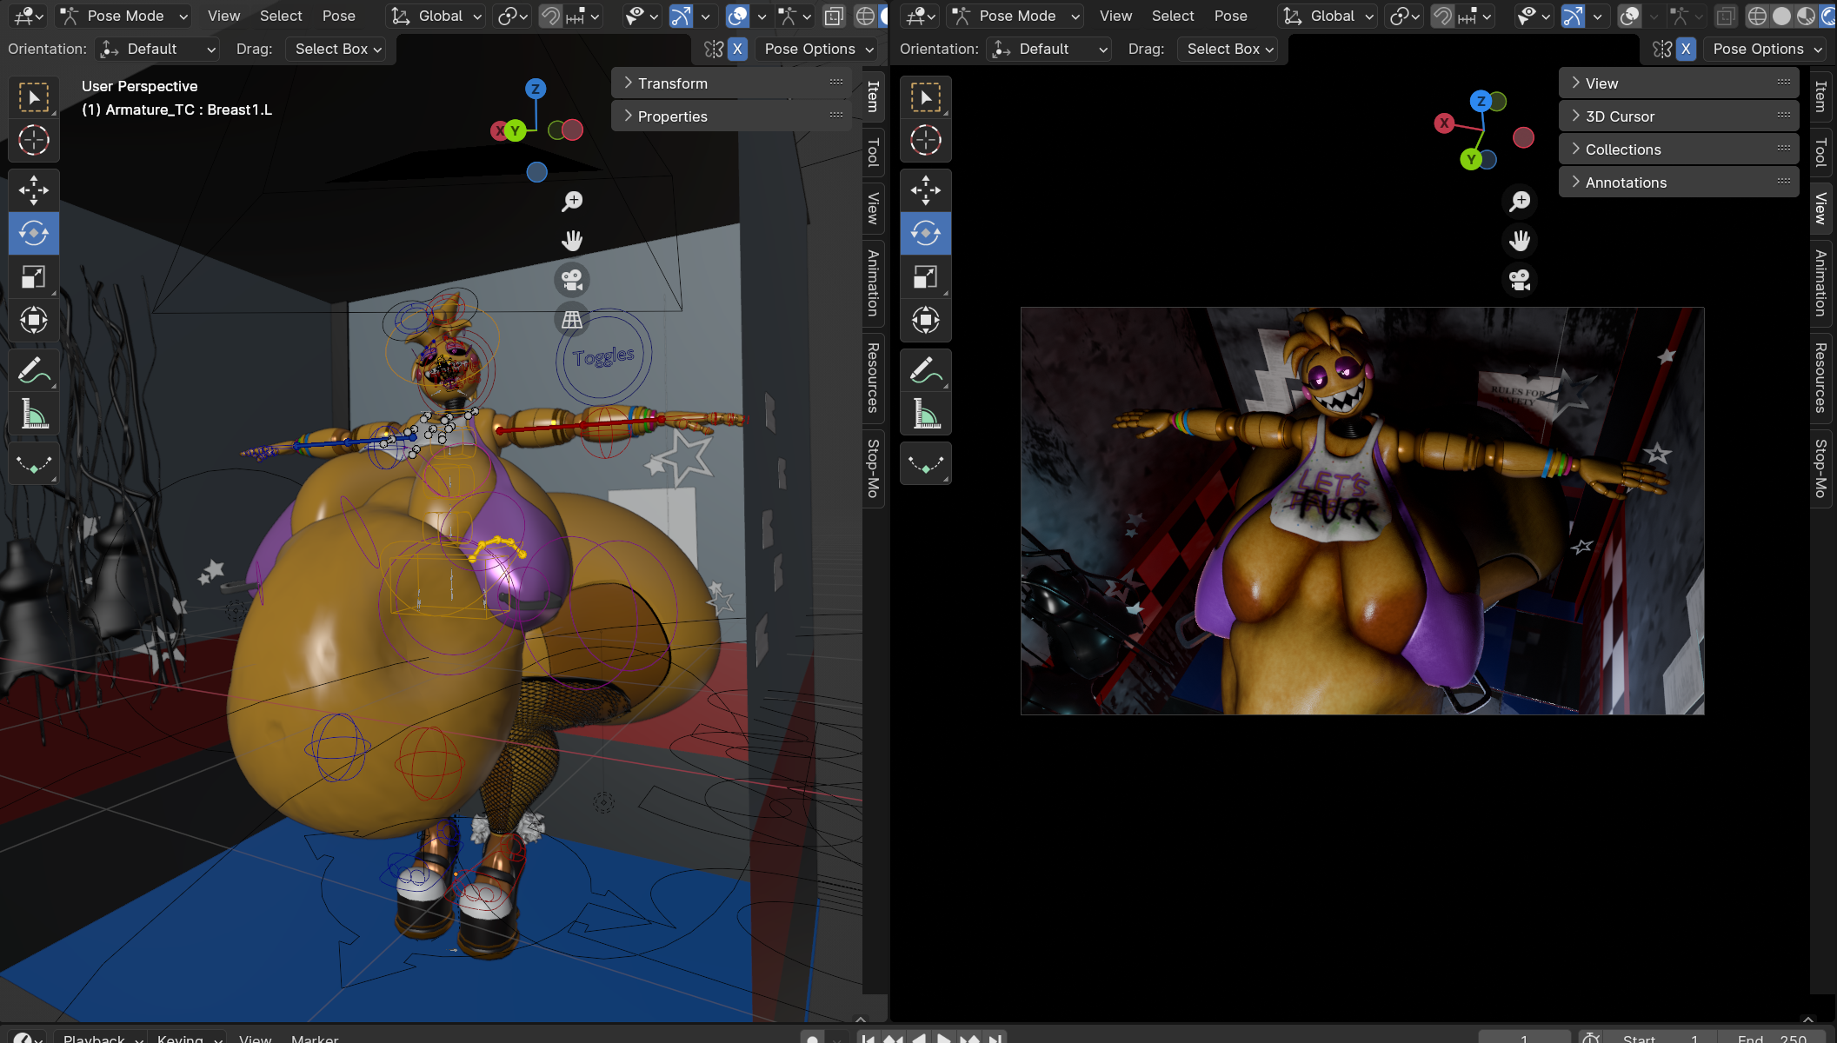Expand the Collections panel in right sidebar
Viewport: 1837px width, 1043px height.
[x=1679, y=149]
